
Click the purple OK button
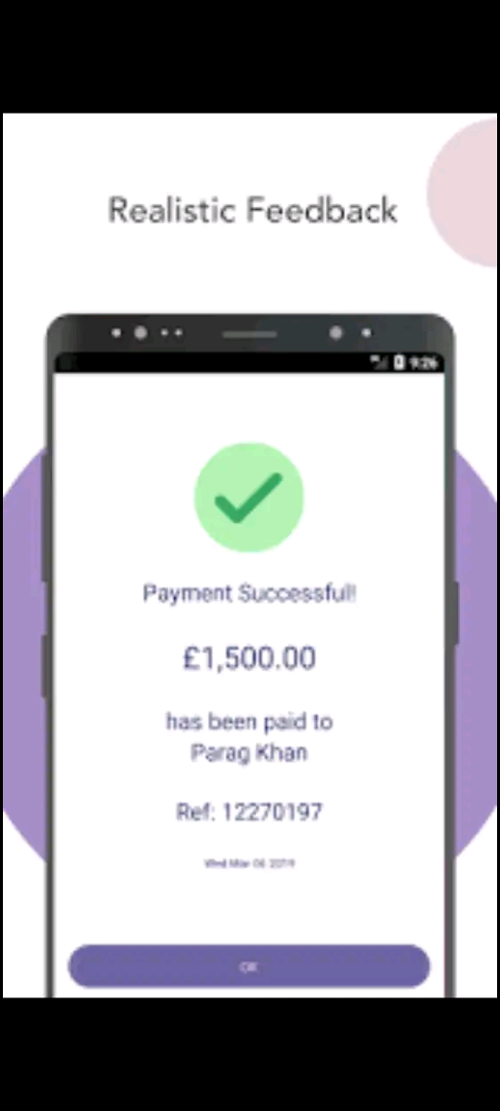click(249, 966)
